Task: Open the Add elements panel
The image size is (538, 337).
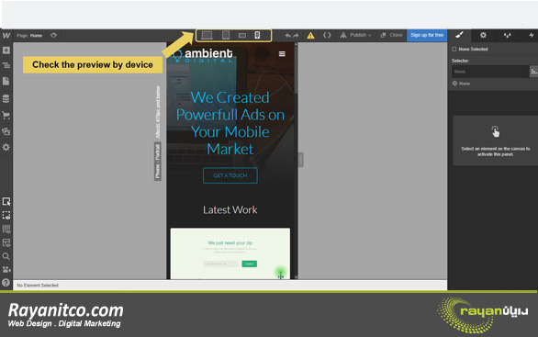Action: tap(6, 51)
